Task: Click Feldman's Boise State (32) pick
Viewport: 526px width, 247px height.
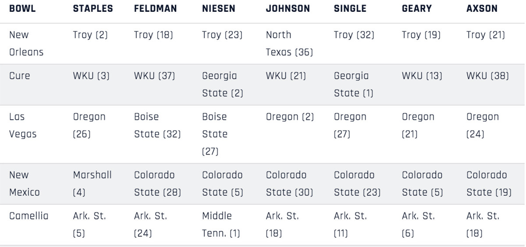Action: click(157, 125)
